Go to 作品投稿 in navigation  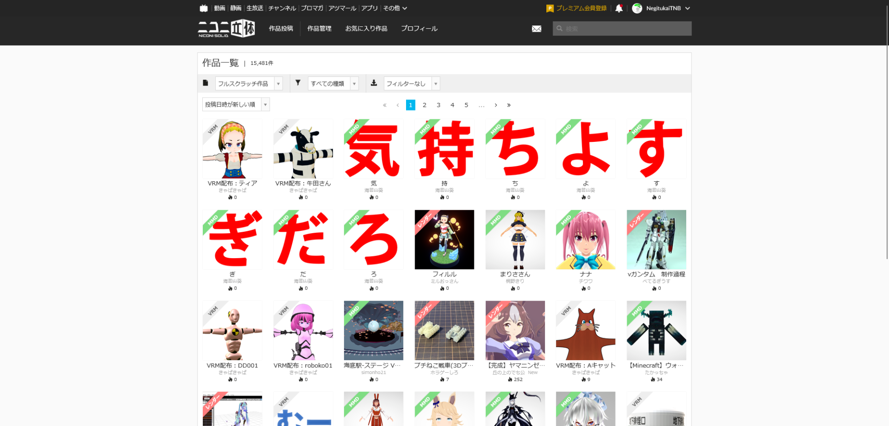click(281, 29)
